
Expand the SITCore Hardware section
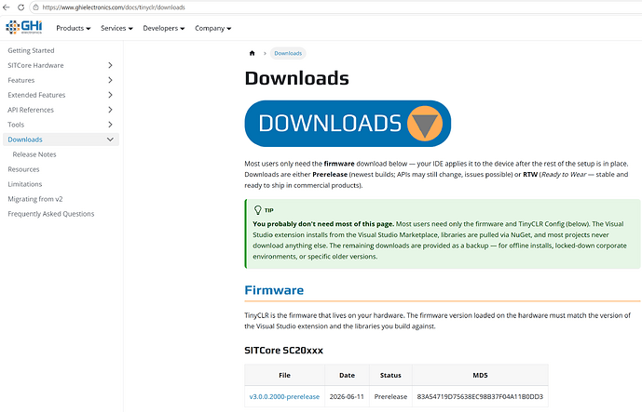coord(110,65)
